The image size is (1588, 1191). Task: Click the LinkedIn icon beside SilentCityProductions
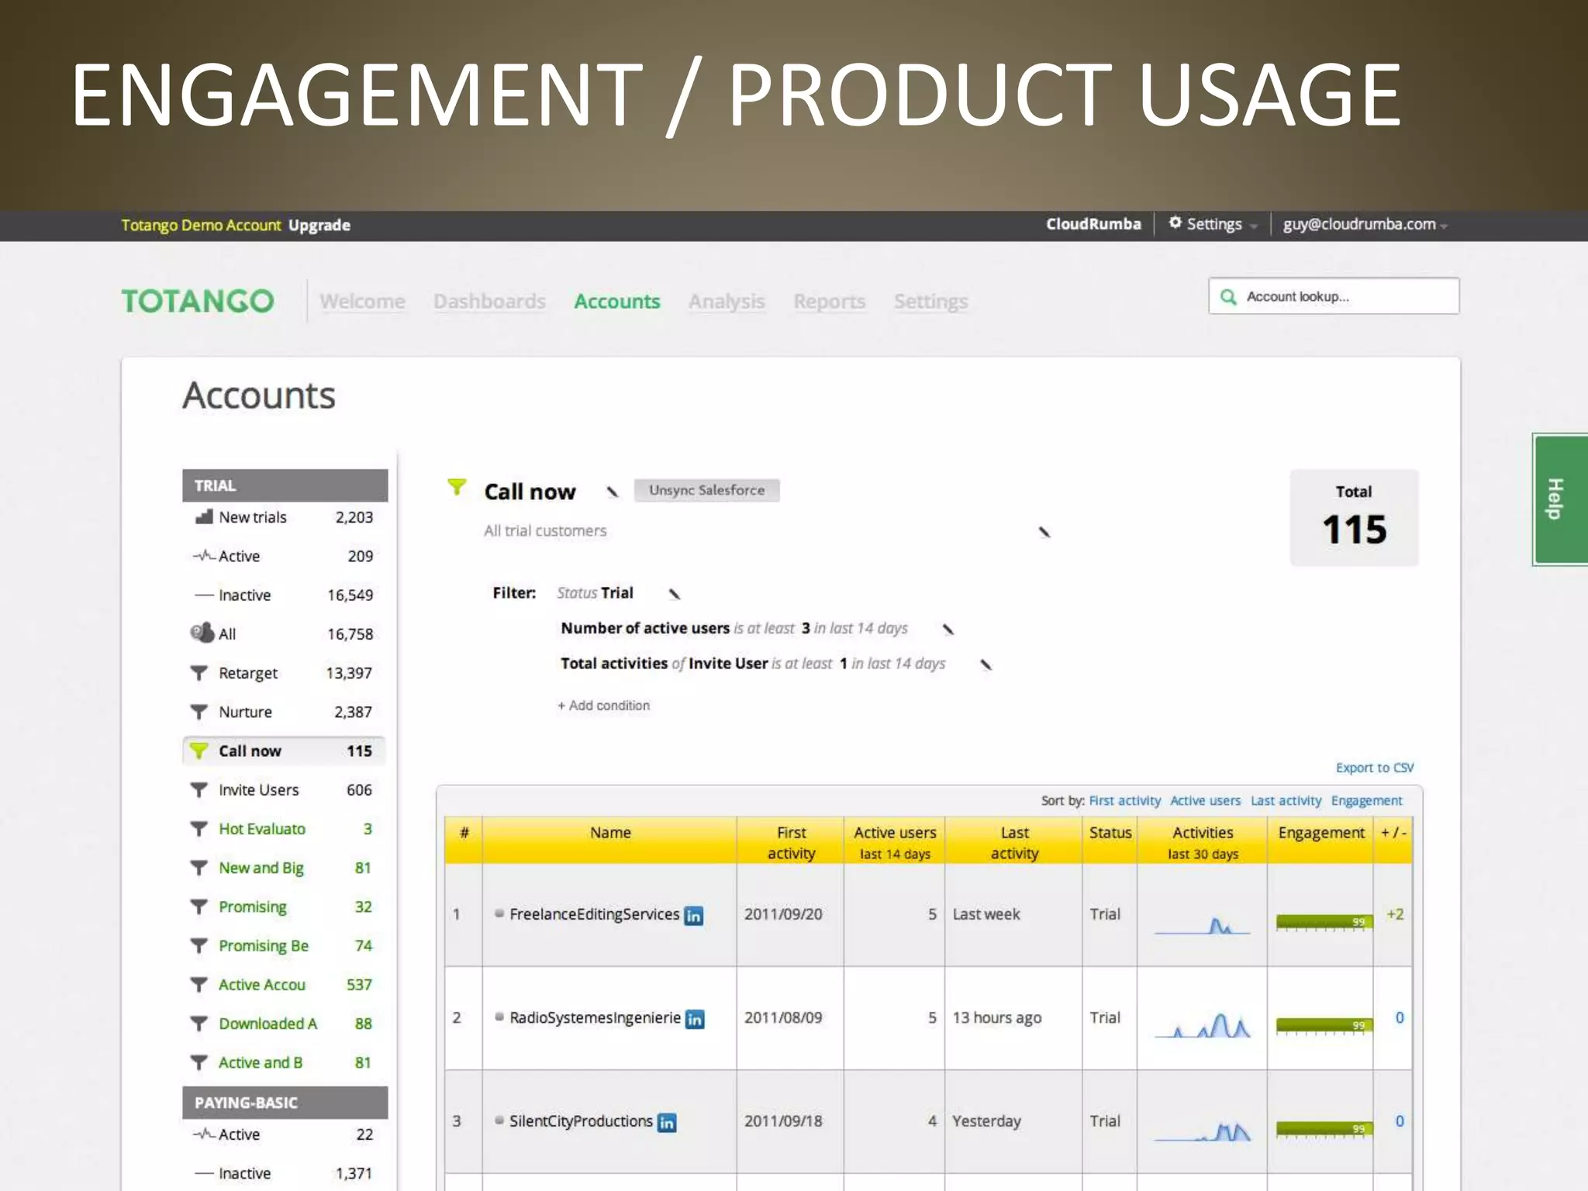click(x=667, y=1123)
